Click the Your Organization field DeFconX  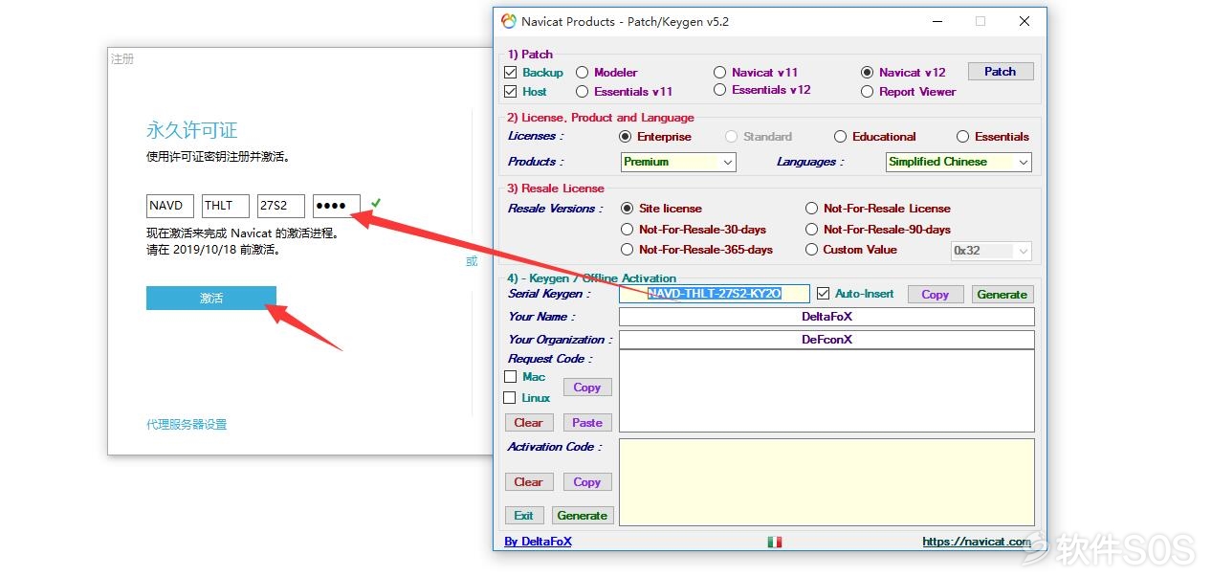826,340
